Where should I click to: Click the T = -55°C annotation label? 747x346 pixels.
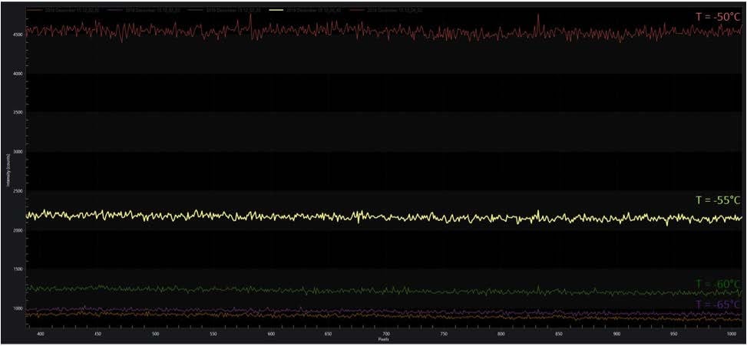719,200
